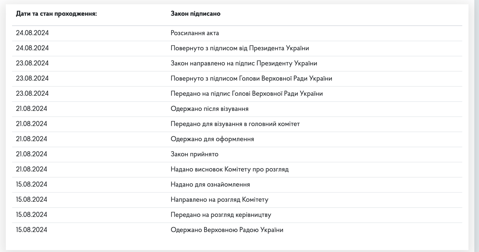Click the 'Дати та стан проходження:' header
This screenshot has height=252, width=479.
coord(56,14)
